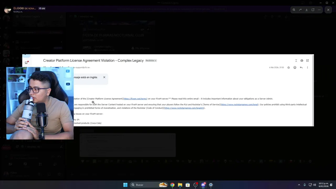The image size is (336, 189).
Task: Open Microsoft Store from the taskbar
Action: click(188, 185)
